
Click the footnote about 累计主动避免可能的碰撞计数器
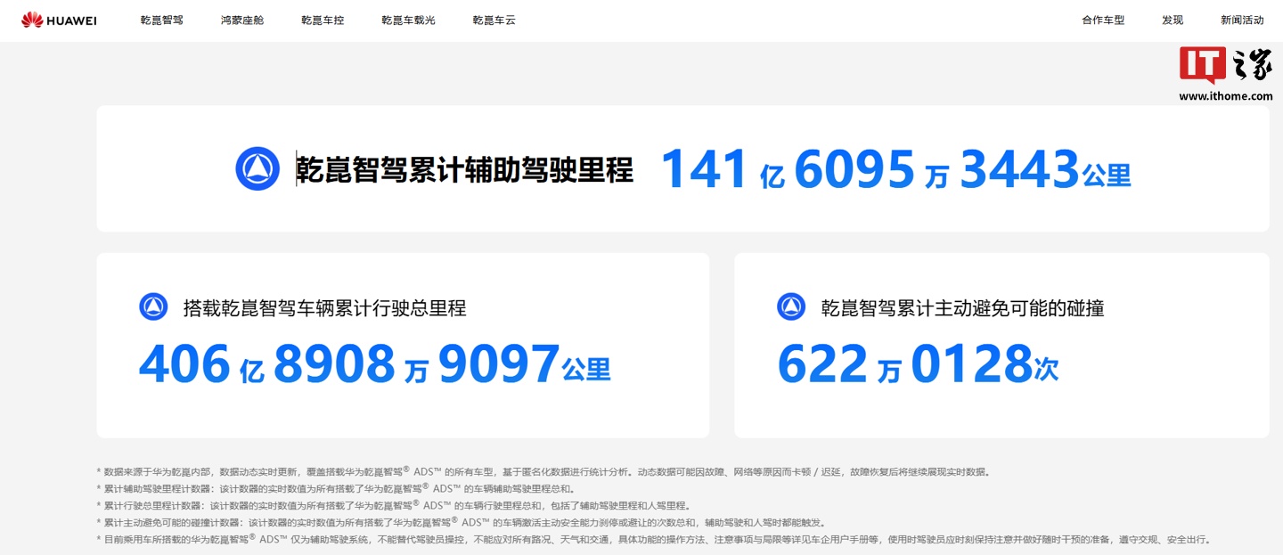click(461, 522)
